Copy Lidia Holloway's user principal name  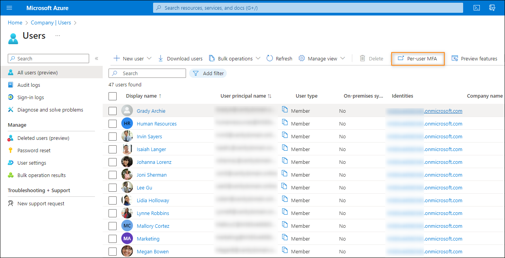pos(285,199)
